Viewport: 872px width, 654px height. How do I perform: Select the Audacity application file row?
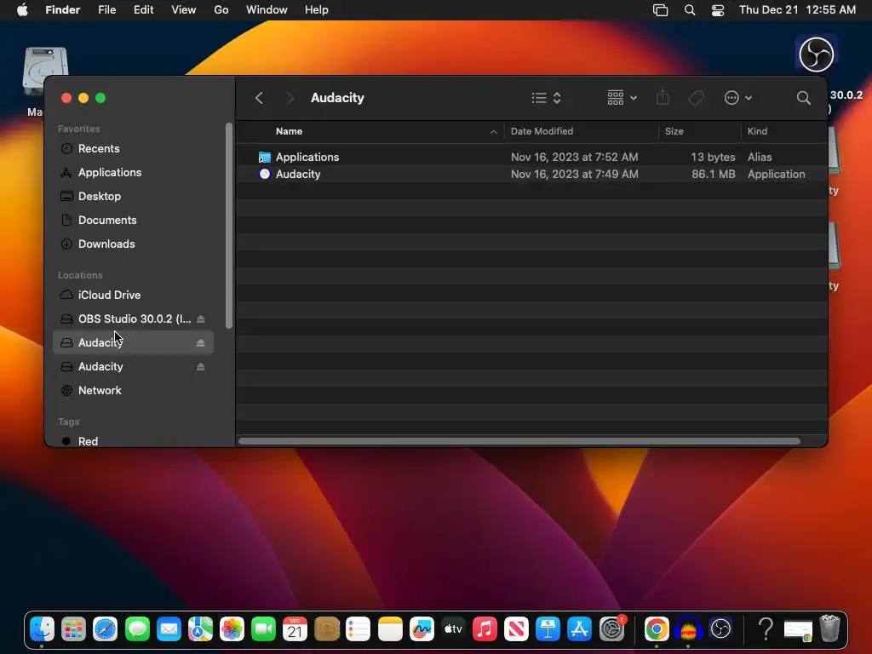point(531,174)
